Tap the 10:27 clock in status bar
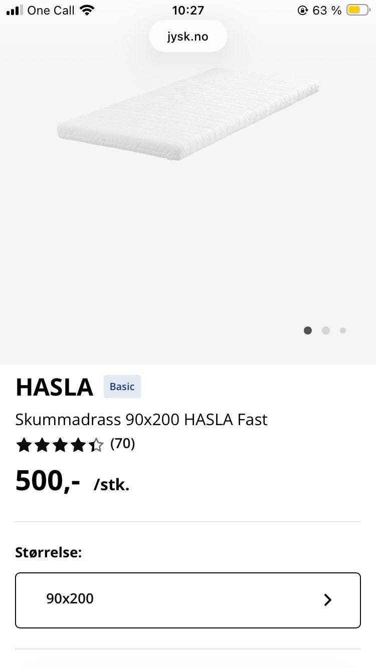The image size is (376, 668). point(188,11)
